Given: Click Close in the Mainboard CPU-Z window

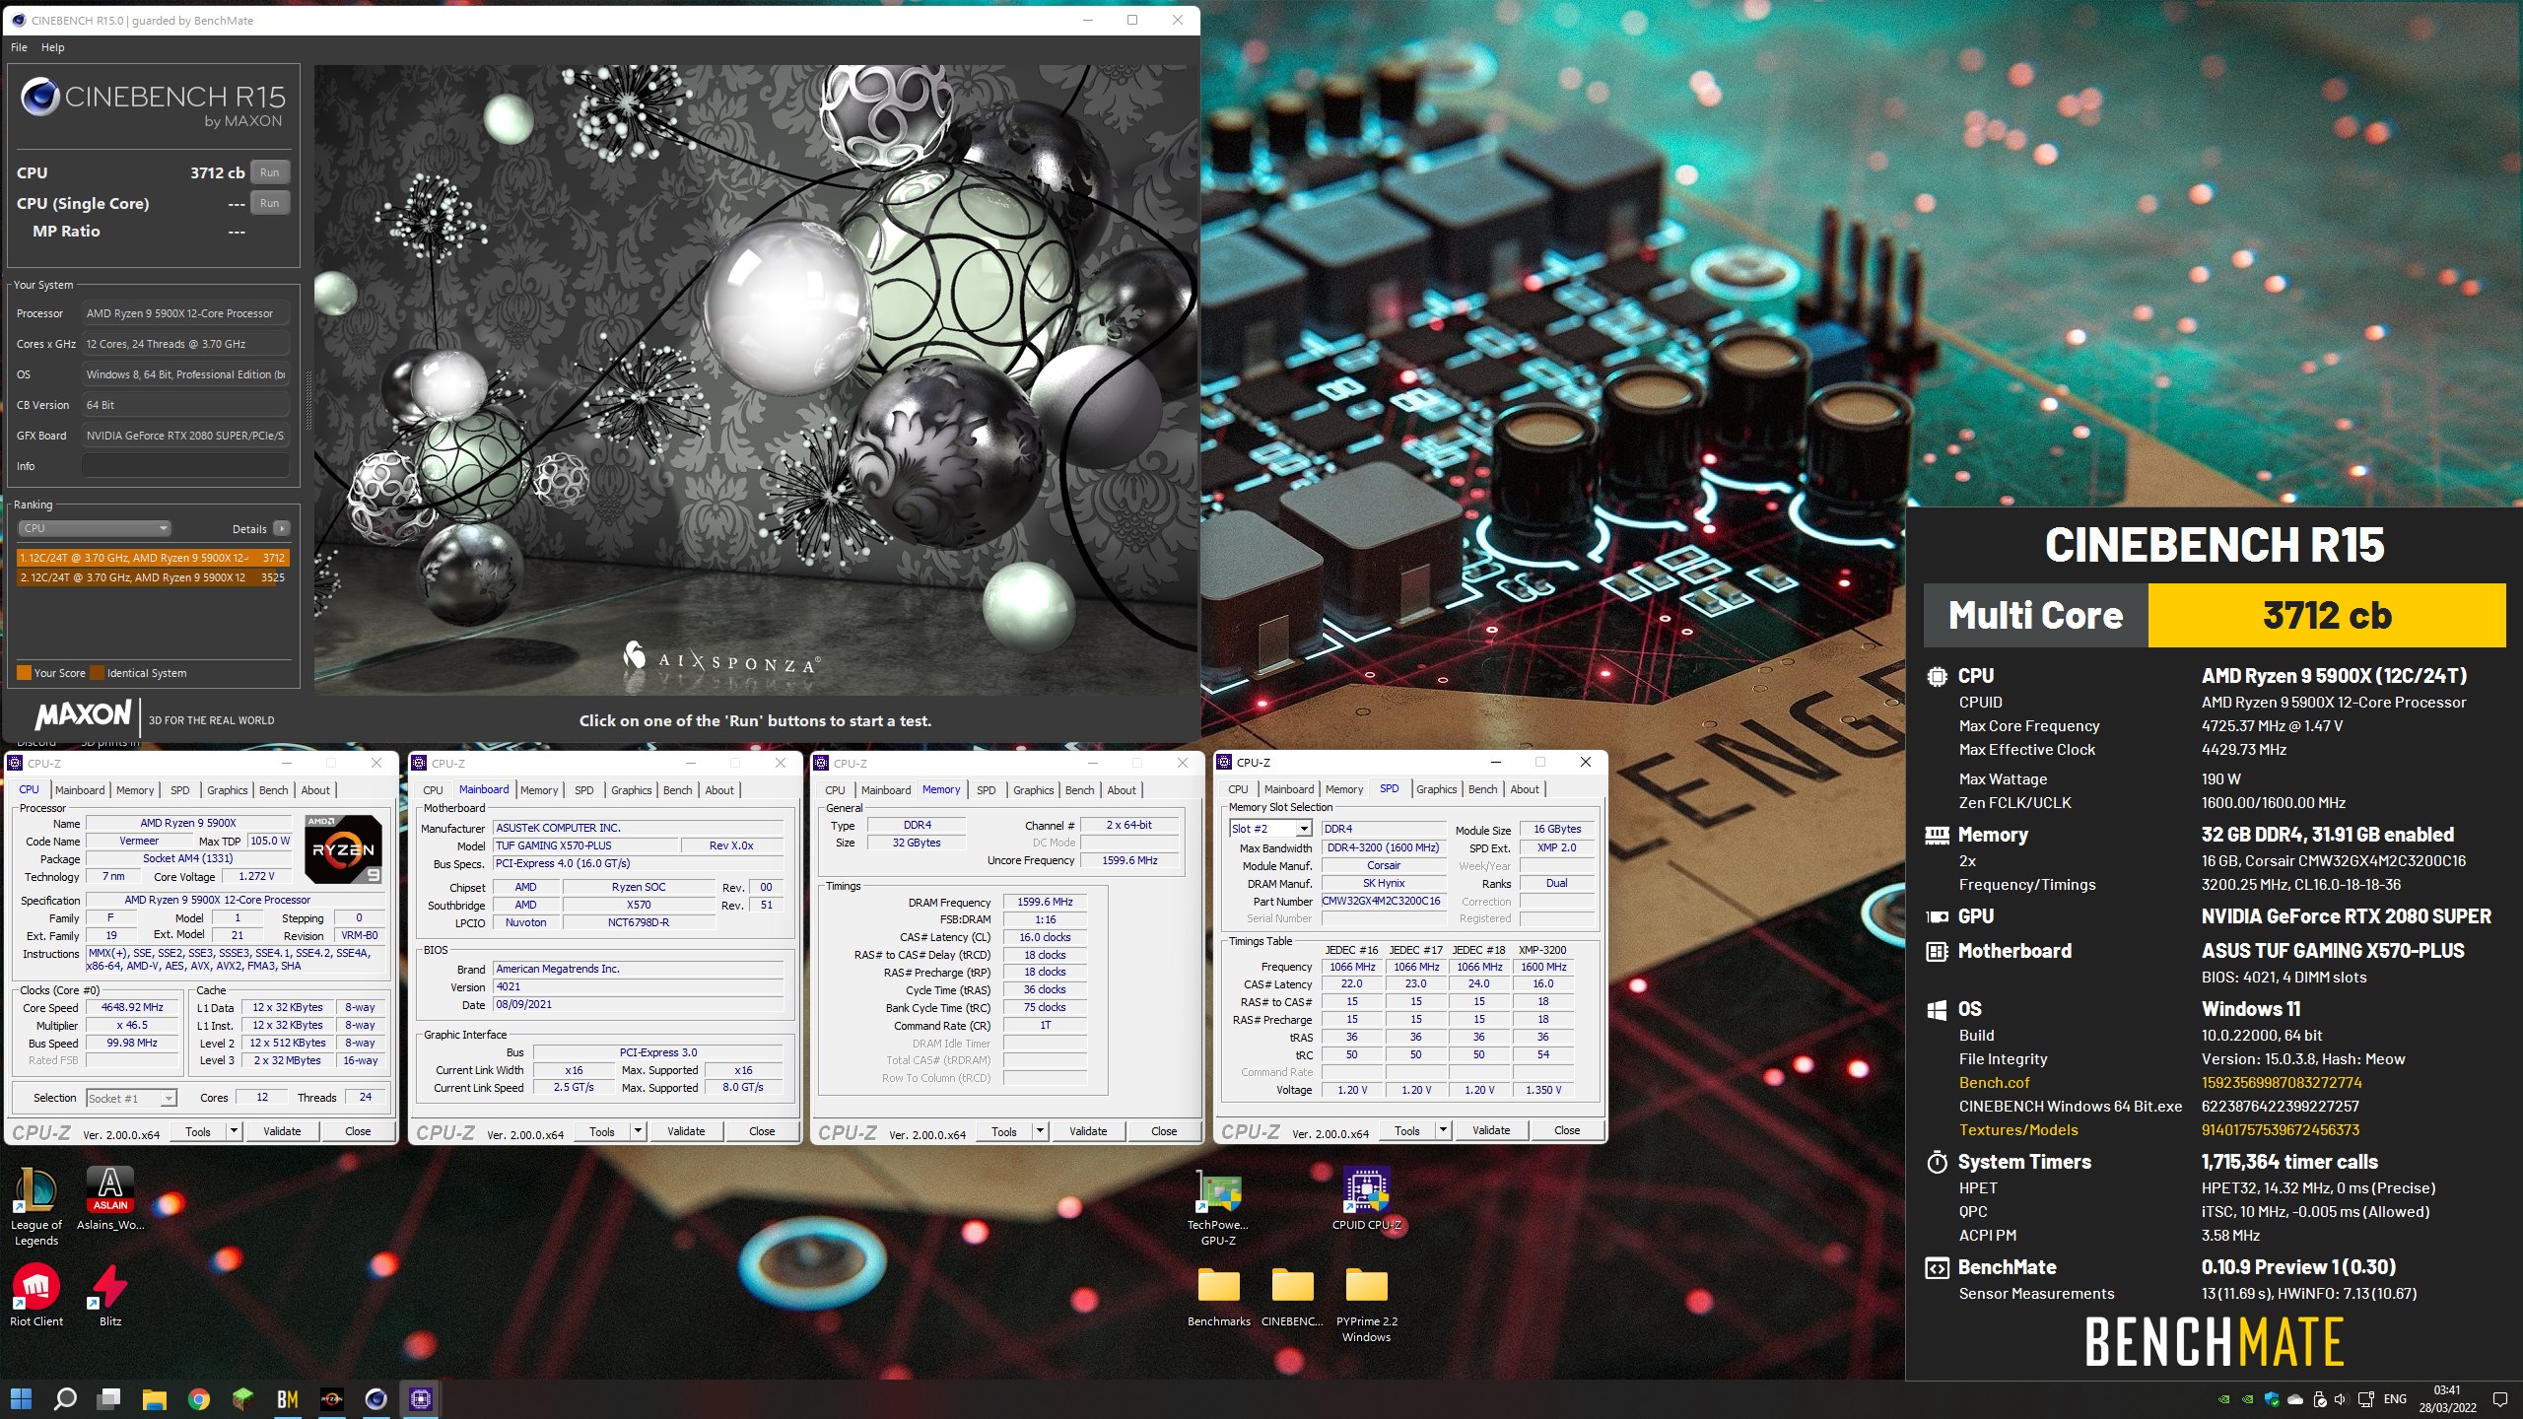Looking at the screenshot, I should point(762,1131).
